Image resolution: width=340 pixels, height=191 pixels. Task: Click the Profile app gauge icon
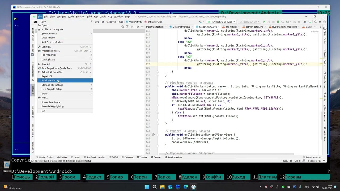(287, 22)
